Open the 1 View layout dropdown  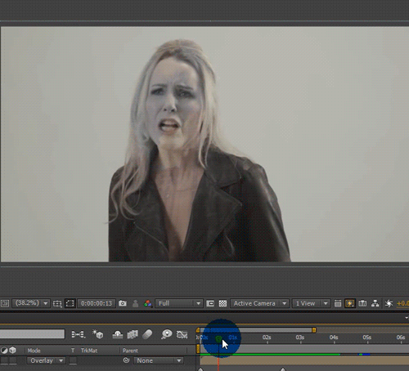tap(311, 303)
